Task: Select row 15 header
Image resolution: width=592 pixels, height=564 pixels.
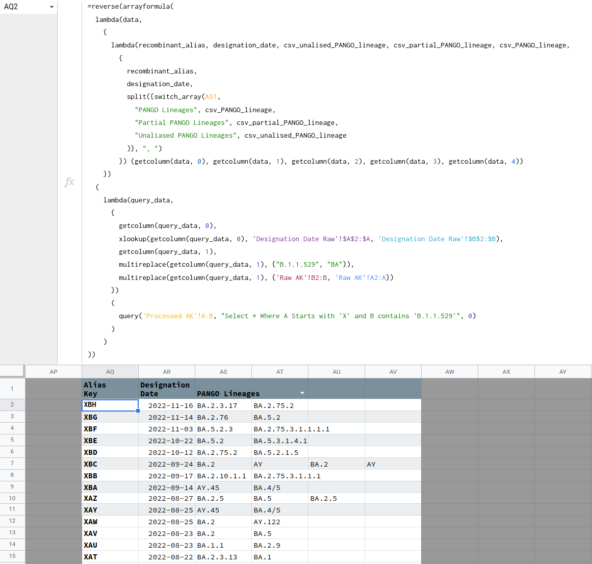Action: [x=12, y=556]
